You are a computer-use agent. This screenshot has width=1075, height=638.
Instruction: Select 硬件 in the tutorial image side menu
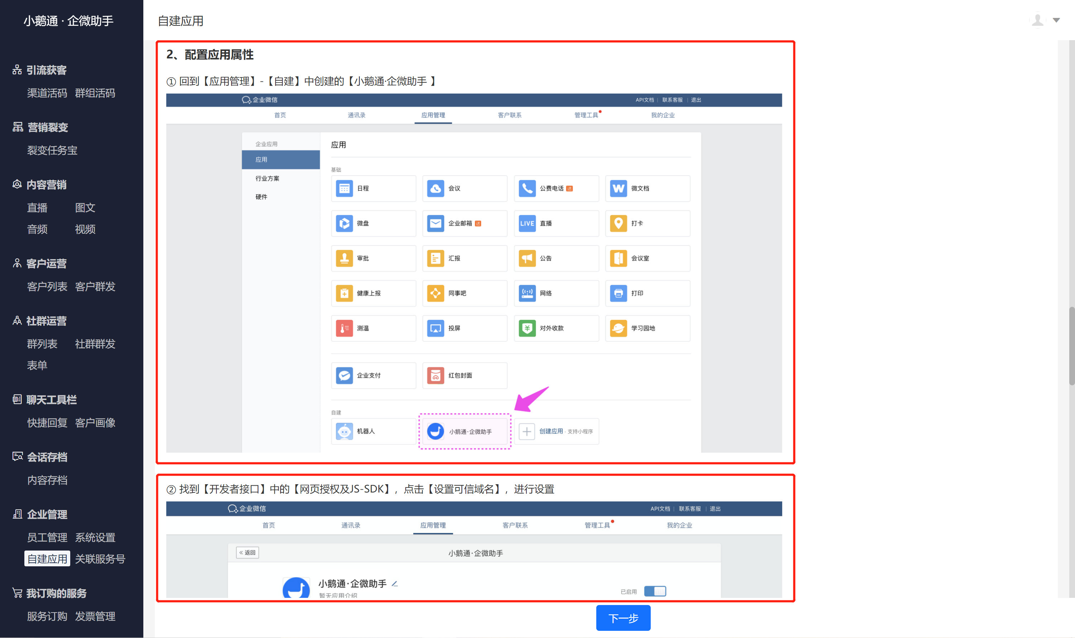[261, 197]
